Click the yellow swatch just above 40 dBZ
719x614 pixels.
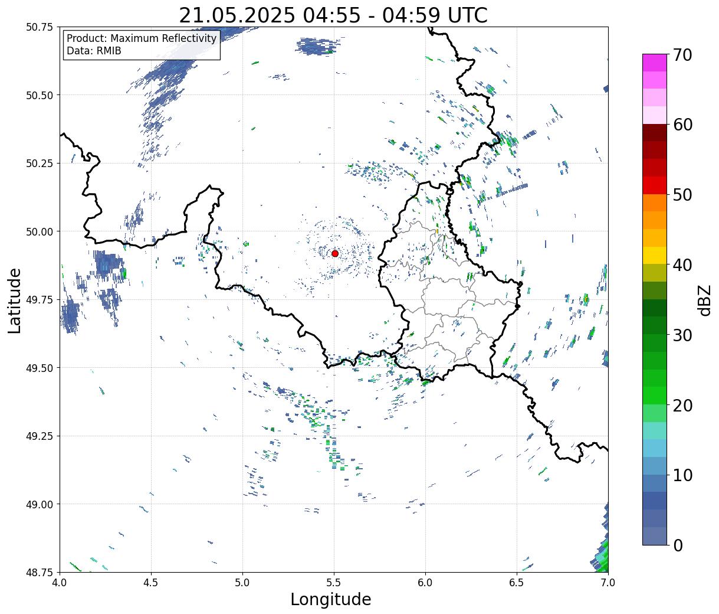tap(655, 256)
